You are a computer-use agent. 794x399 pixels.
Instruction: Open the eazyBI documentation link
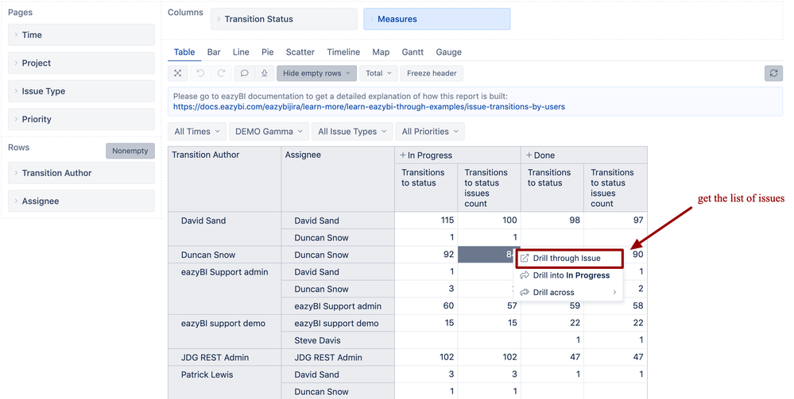point(369,106)
